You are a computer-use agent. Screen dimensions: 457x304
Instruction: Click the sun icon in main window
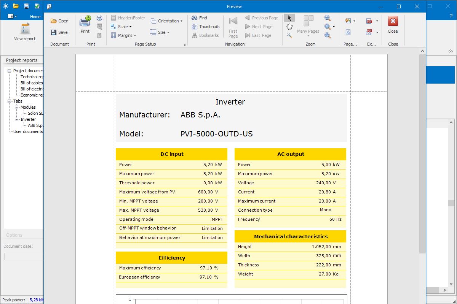[5, 6]
